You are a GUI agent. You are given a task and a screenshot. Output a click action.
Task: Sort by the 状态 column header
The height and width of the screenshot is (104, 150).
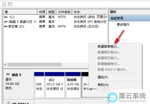click(x=89, y=12)
